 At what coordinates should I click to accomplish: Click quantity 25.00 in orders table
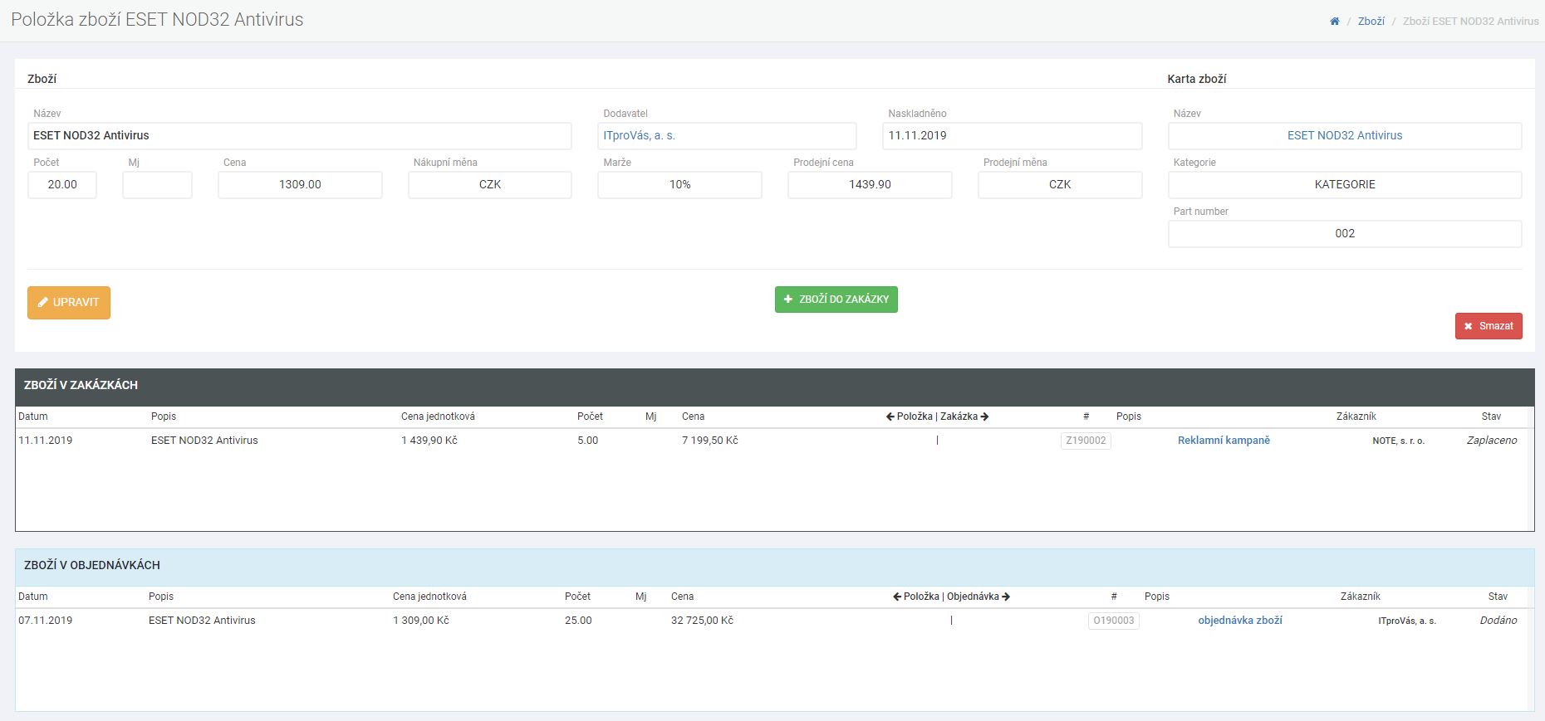(x=578, y=621)
